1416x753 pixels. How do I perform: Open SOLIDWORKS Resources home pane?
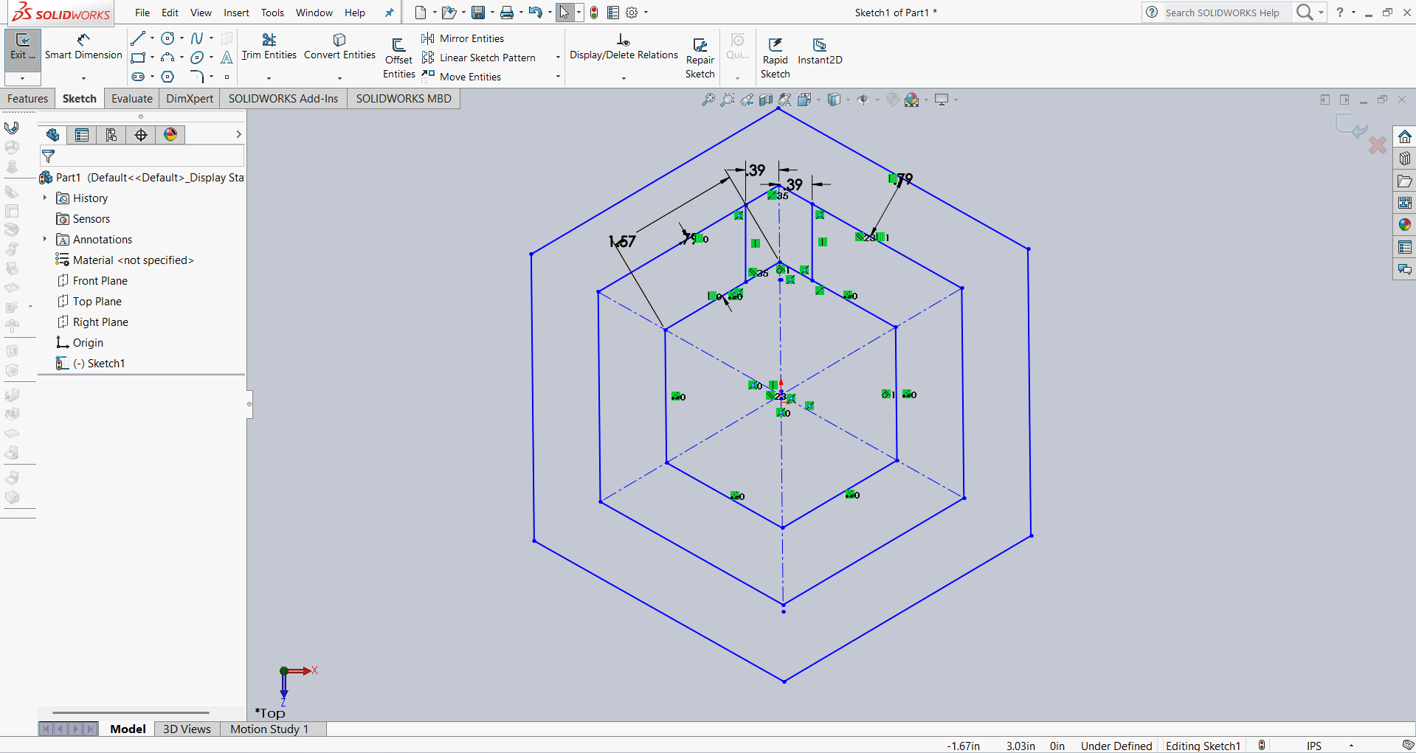tap(1404, 136)
